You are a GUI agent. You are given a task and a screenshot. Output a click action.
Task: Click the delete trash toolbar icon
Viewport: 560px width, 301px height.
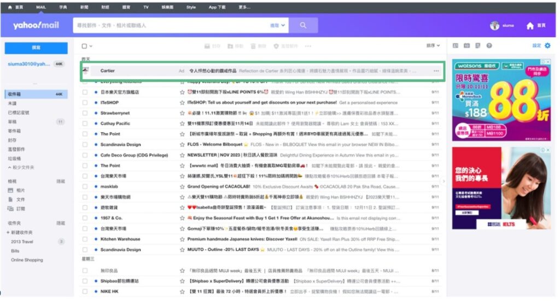pyautogui.click(x=253, y=46)
